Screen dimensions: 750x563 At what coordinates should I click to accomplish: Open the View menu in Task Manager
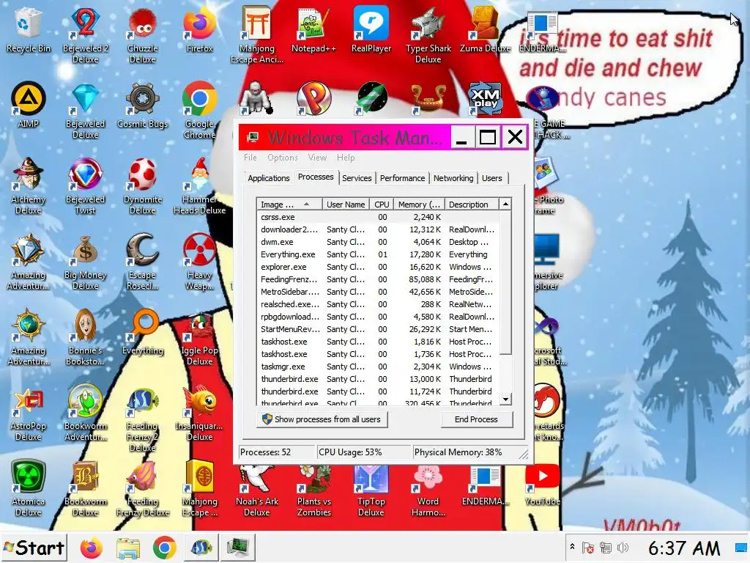coord(317,158)
